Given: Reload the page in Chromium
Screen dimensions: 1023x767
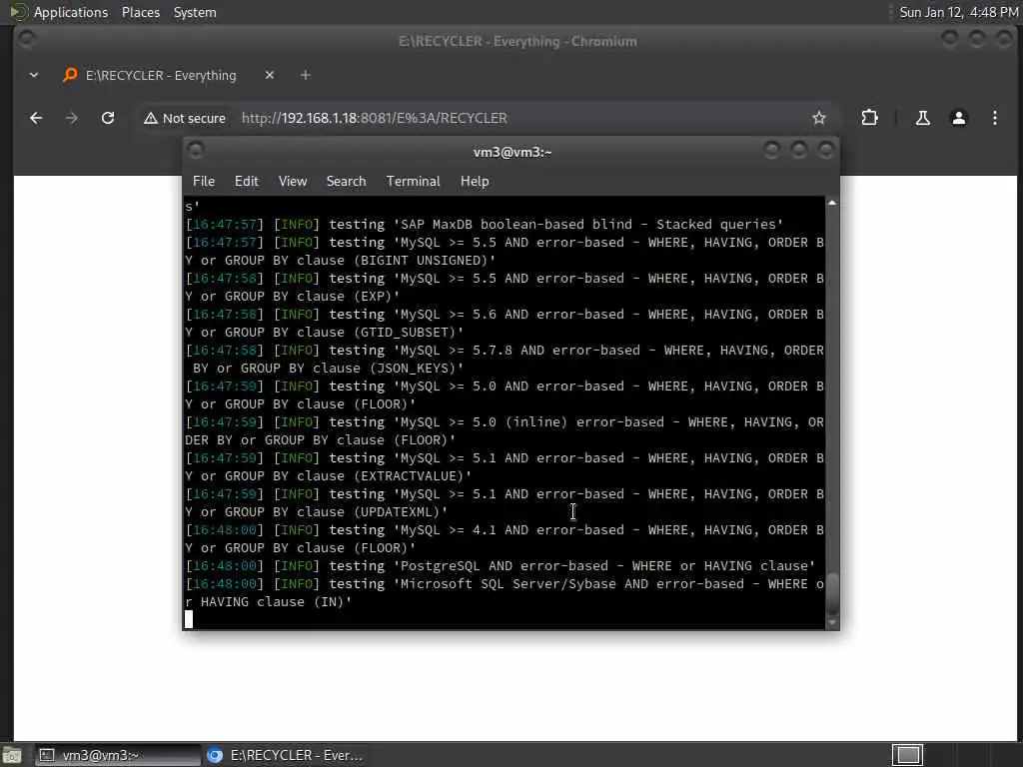Looking at the screenshot, I should [108, 118].
